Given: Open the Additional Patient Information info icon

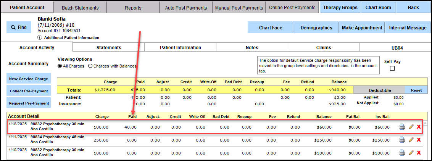Looking at the screenshot, I should tap(40, 37).
